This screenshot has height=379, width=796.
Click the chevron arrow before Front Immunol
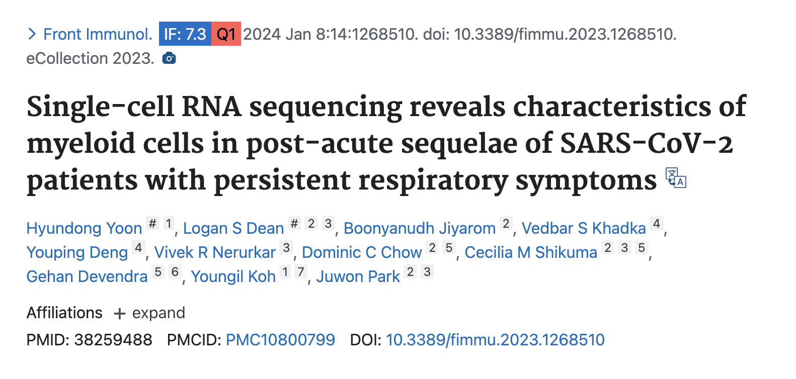(32, 33)
